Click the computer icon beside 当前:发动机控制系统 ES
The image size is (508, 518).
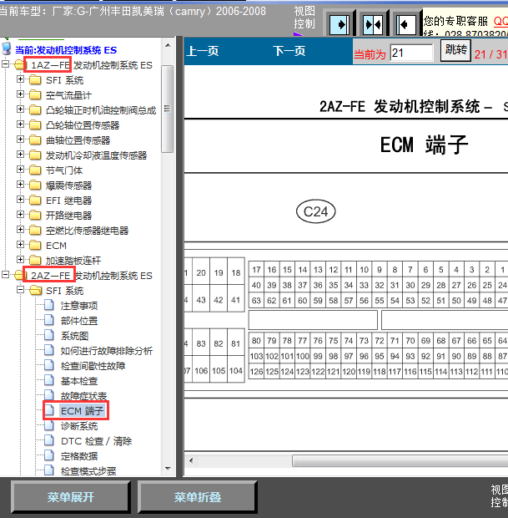(x=7, y=48)
